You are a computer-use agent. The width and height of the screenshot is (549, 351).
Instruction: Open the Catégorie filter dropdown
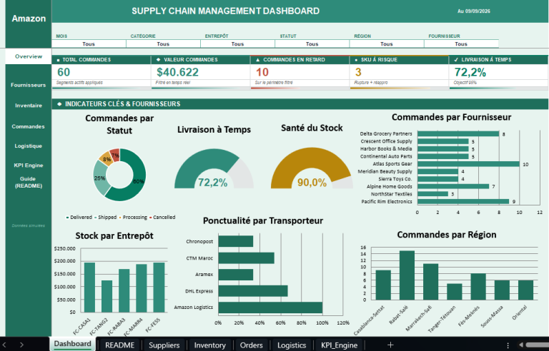point(163,44)
